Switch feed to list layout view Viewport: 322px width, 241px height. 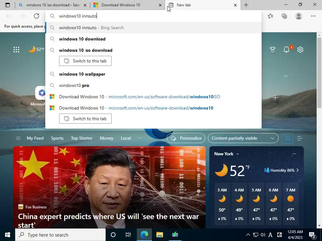pyautogui.click(x=300, y=138)
